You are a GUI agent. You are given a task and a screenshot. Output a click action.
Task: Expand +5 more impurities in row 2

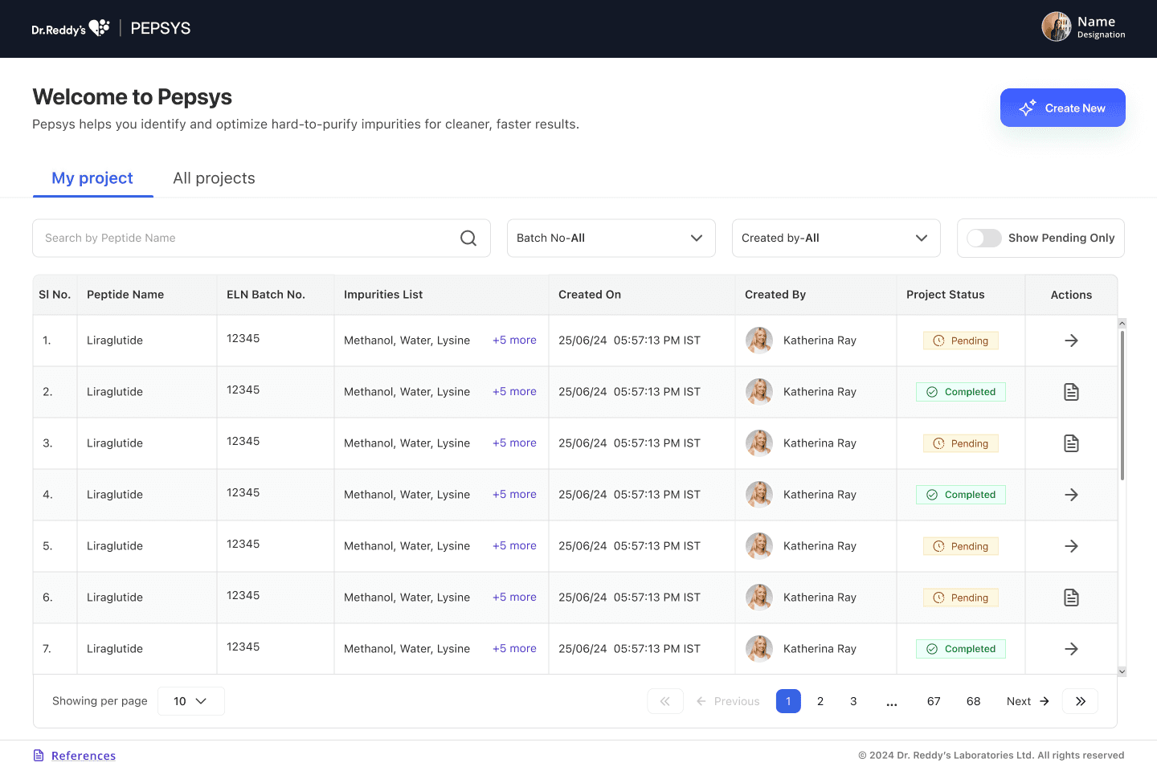[514, 392]
